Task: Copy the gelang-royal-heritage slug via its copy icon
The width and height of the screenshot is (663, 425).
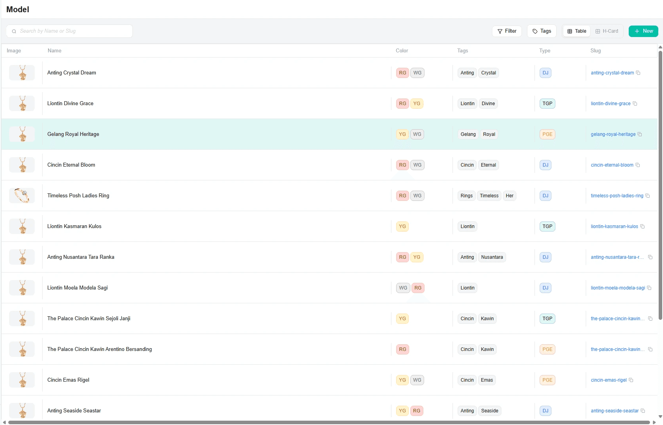Action: [x=640, y=134]
